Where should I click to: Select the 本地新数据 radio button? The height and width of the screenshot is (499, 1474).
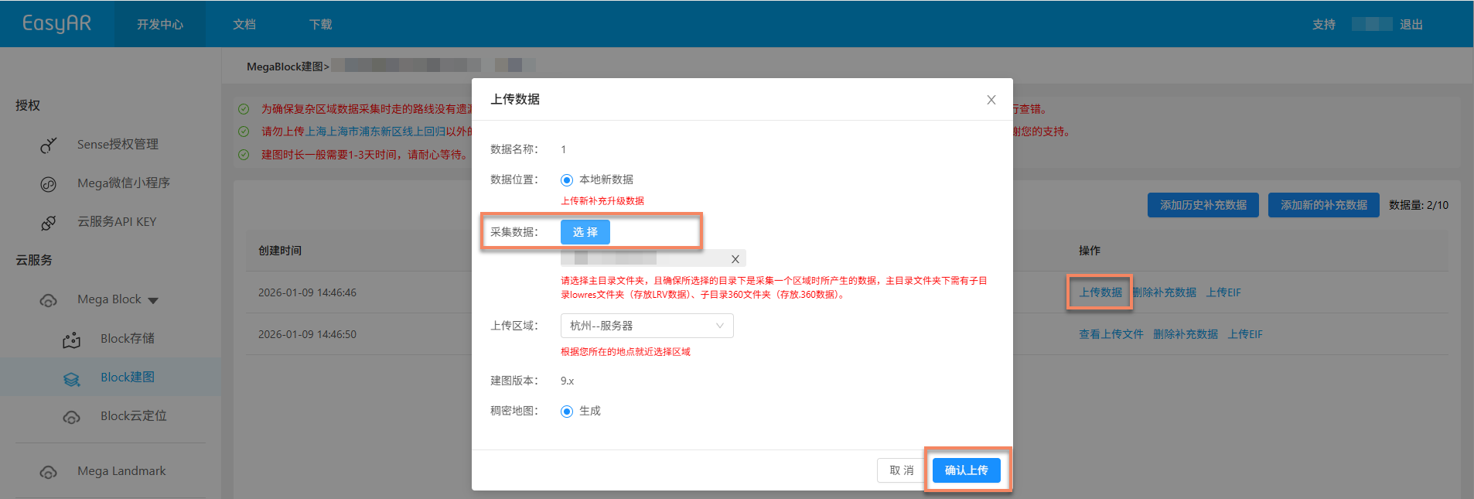click(567, 180)
